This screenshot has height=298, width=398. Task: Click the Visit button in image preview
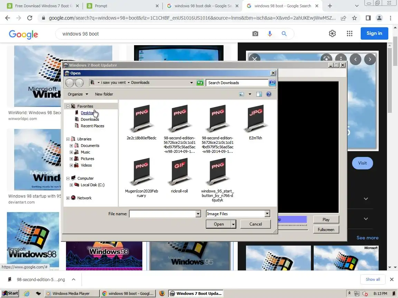(362, 163)
